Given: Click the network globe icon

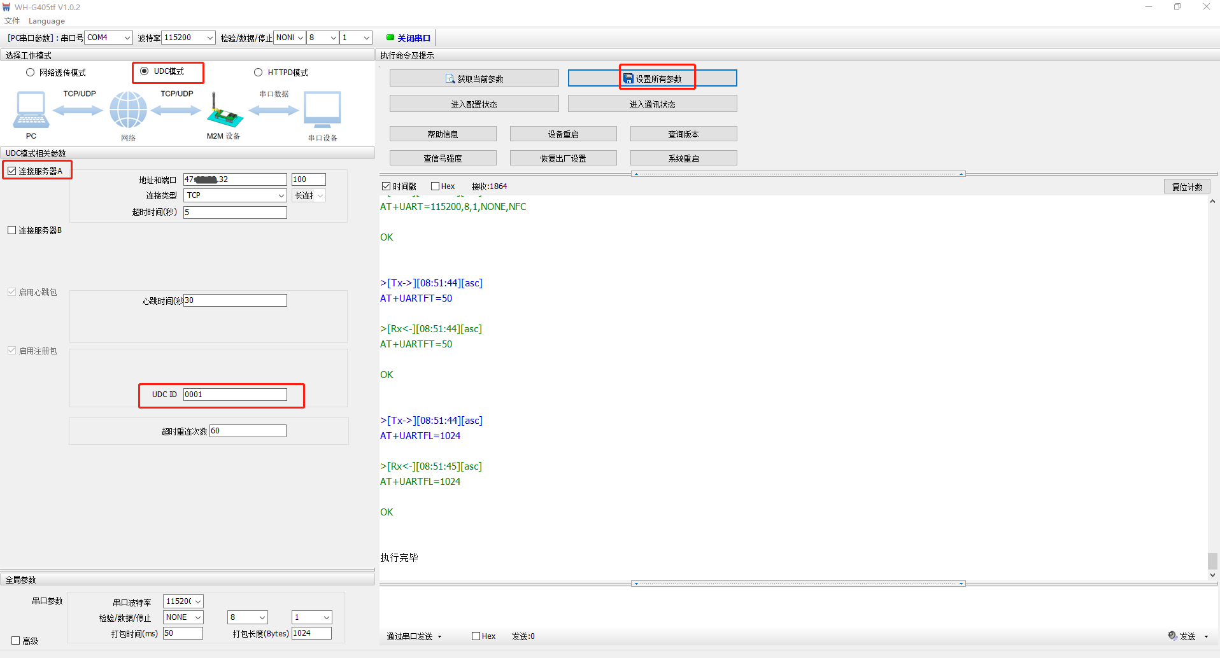Looking at the screenshot, I should (x=128, y=109).
